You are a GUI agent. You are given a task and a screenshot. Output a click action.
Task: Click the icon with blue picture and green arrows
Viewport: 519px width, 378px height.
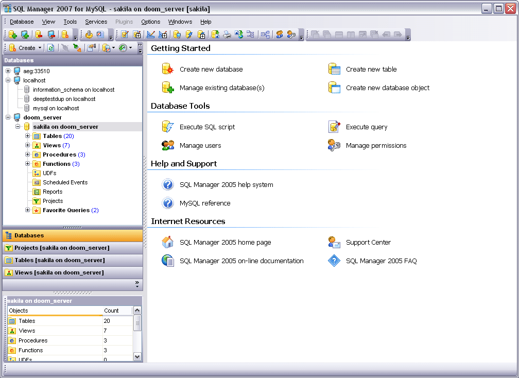point(239,35)
